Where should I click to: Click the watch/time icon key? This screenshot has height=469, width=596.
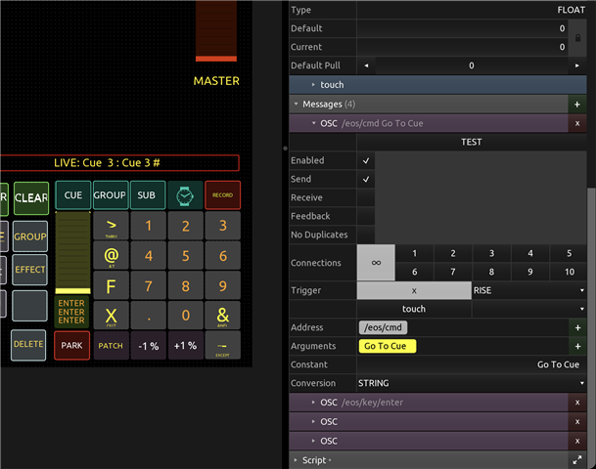(185, 195)
